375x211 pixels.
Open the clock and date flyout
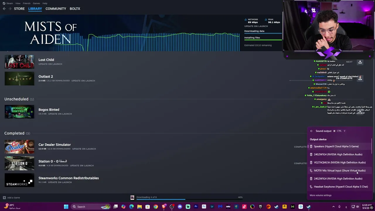click(x=367, y=207)
